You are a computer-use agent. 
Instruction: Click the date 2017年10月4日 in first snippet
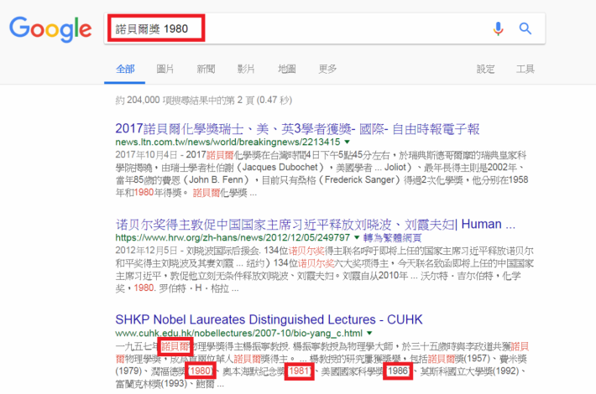tap(146, 155)
